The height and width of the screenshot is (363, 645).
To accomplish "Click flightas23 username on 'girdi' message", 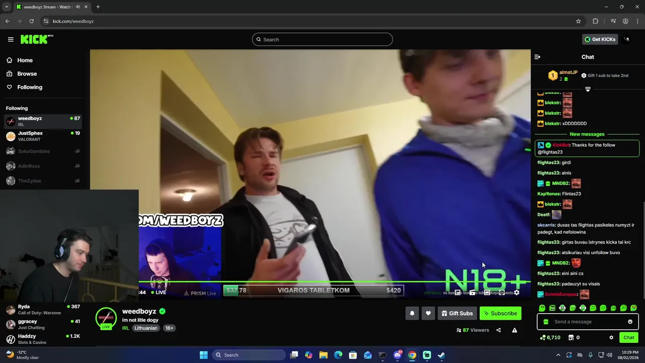I will (549, 163).
